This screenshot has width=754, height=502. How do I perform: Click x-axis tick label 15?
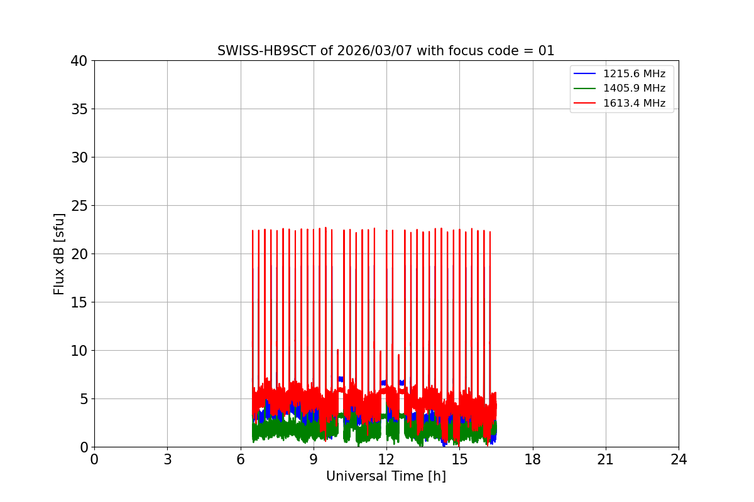point(459,460)
